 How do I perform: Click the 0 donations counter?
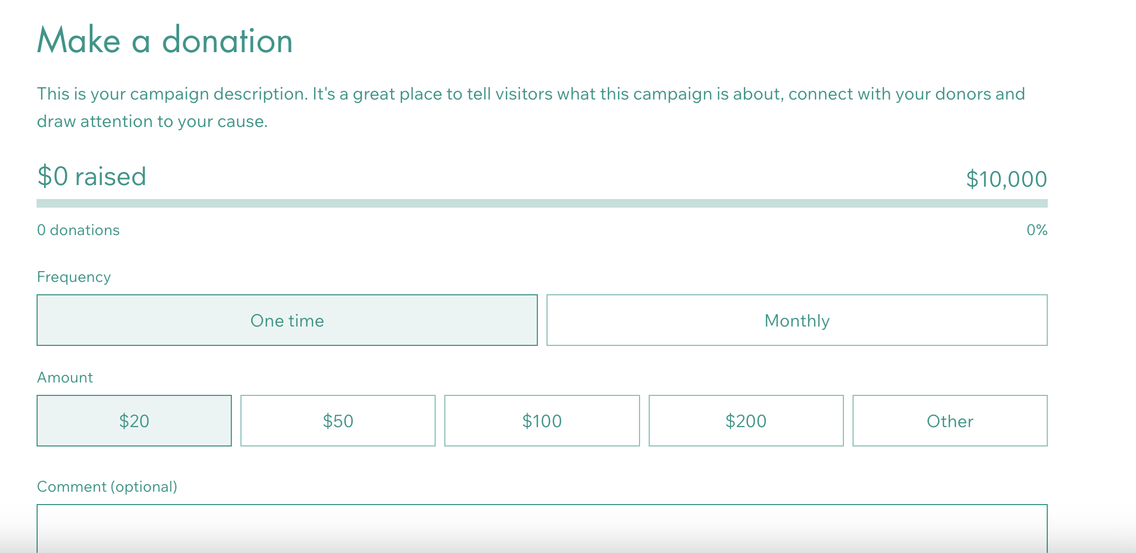79,230
